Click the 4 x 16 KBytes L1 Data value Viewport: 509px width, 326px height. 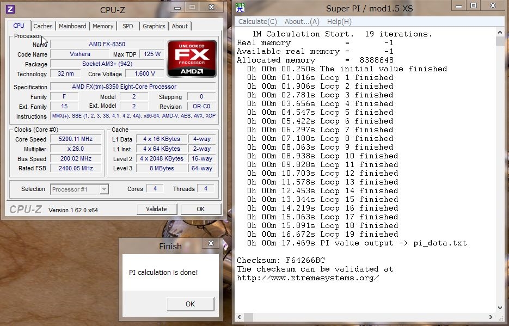(x=162, y=139)
